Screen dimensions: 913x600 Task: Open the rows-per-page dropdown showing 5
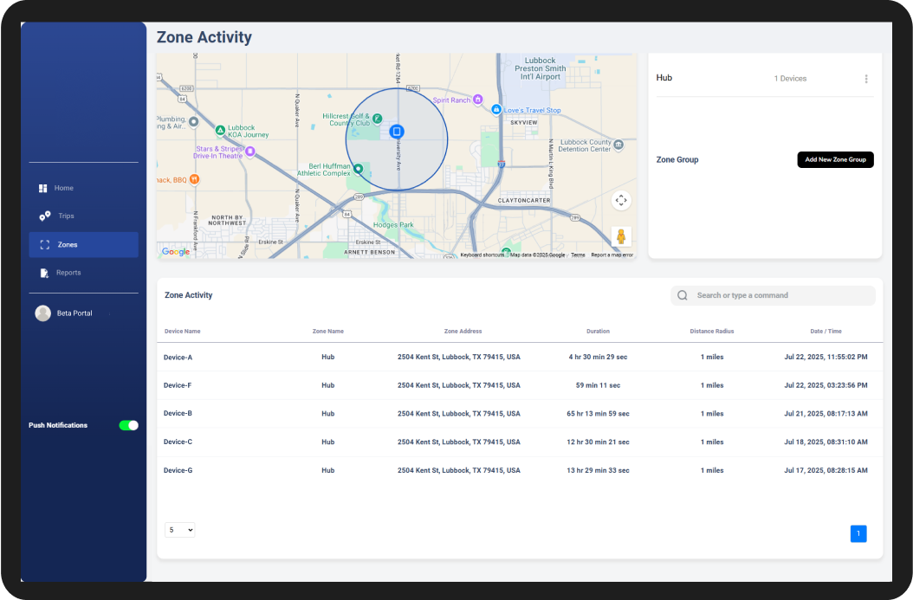[x=180, y=530]
